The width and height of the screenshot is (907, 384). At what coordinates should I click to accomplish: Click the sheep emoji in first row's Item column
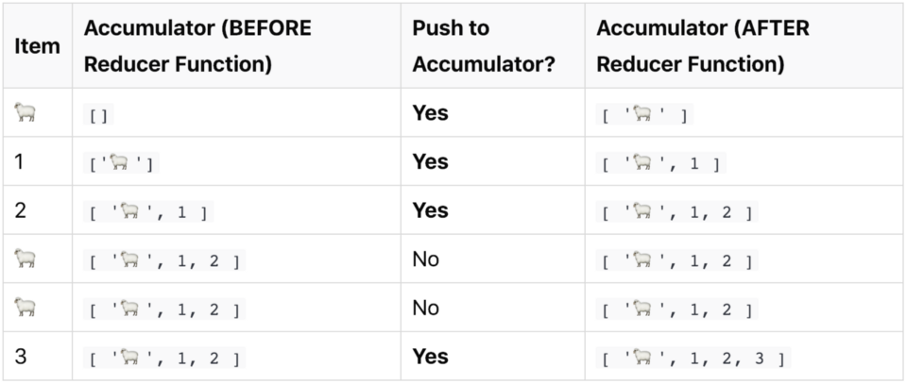(x=26, y=113)
